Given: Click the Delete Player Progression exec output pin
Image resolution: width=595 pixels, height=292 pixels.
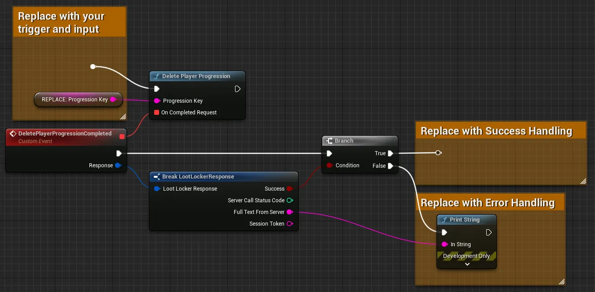Looking at the screenshot, I should coord(237,89).
